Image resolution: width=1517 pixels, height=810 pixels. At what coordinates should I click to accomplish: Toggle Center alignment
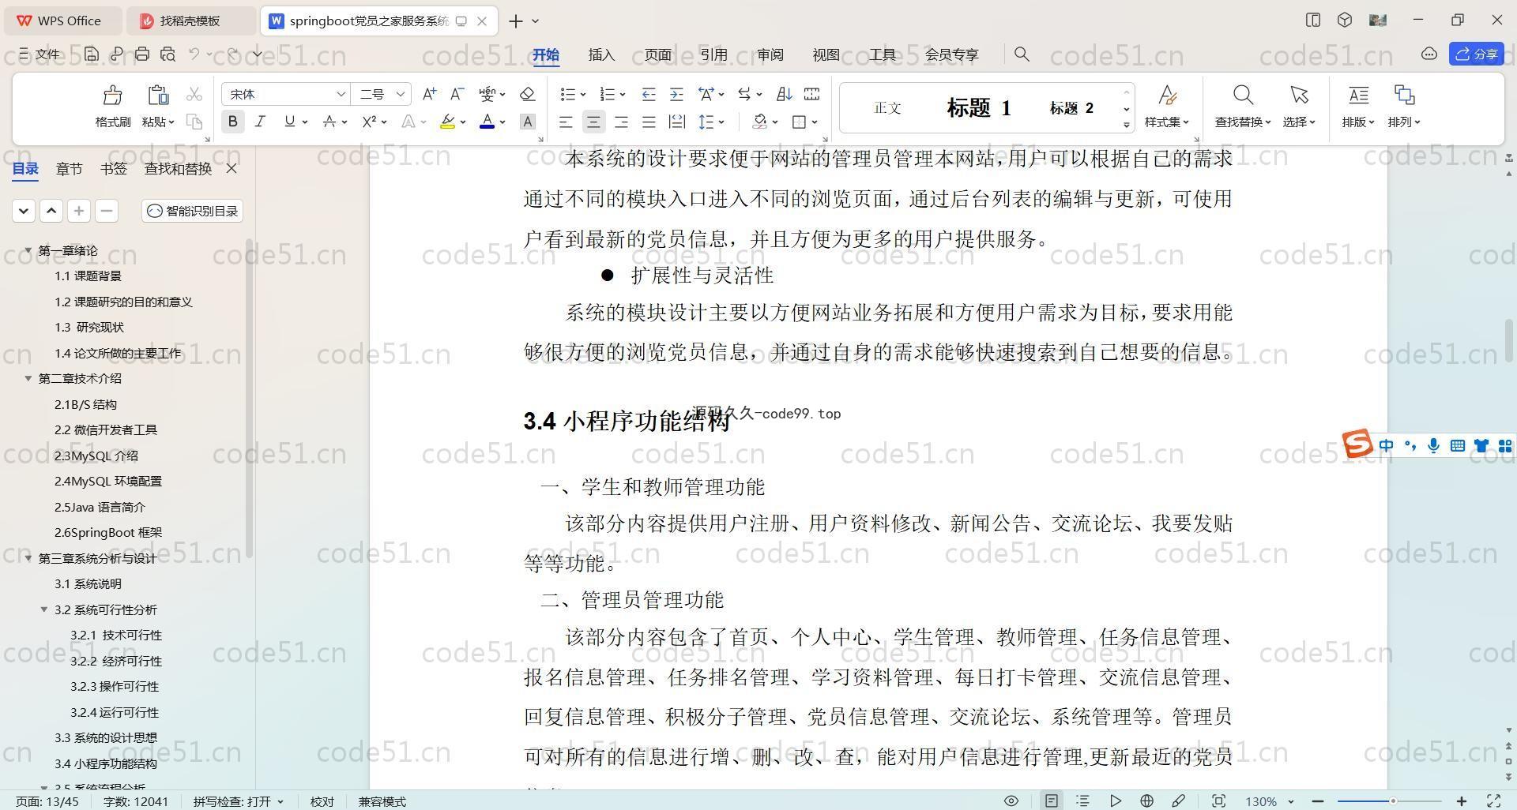tap(593, 122)
